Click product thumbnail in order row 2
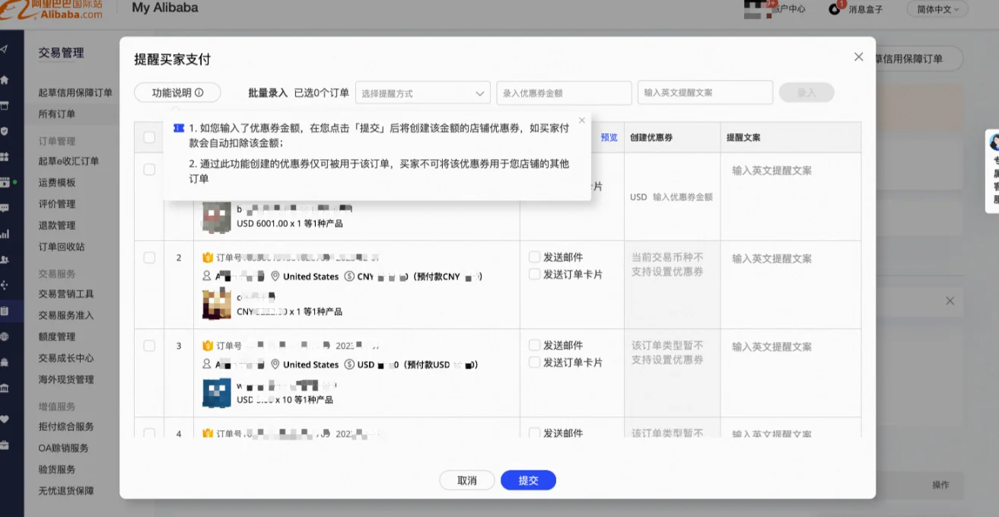Viewport: 999px width, 517px height. [x=217, y=304]
